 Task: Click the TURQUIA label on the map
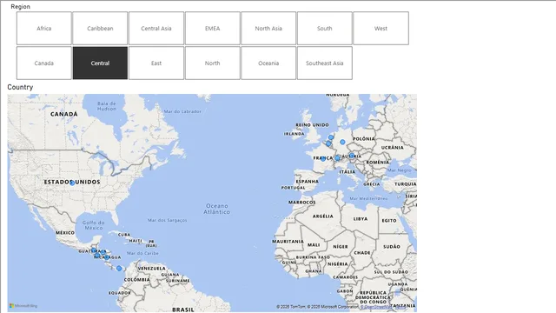pyautogui.click(x=406, y=184)
